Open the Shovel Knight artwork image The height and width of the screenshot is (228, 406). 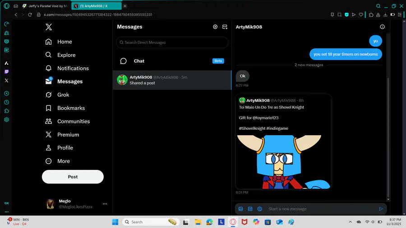[283, 162]
